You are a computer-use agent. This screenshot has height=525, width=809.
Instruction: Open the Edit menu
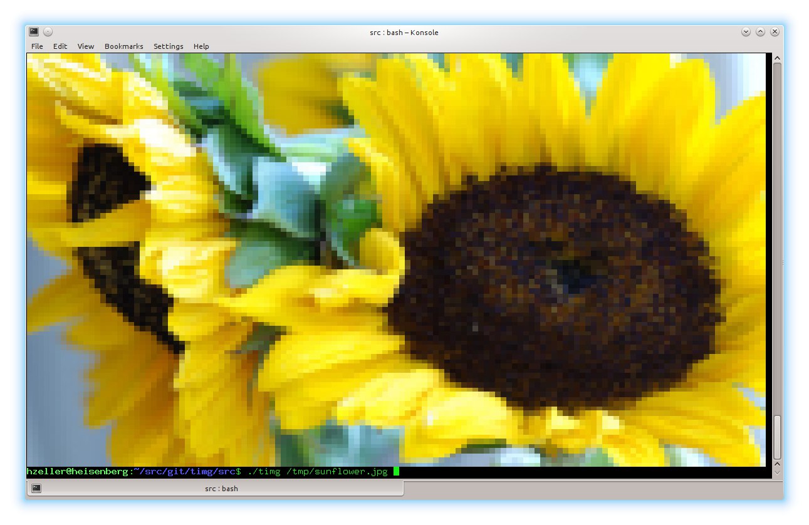point(60,46)
